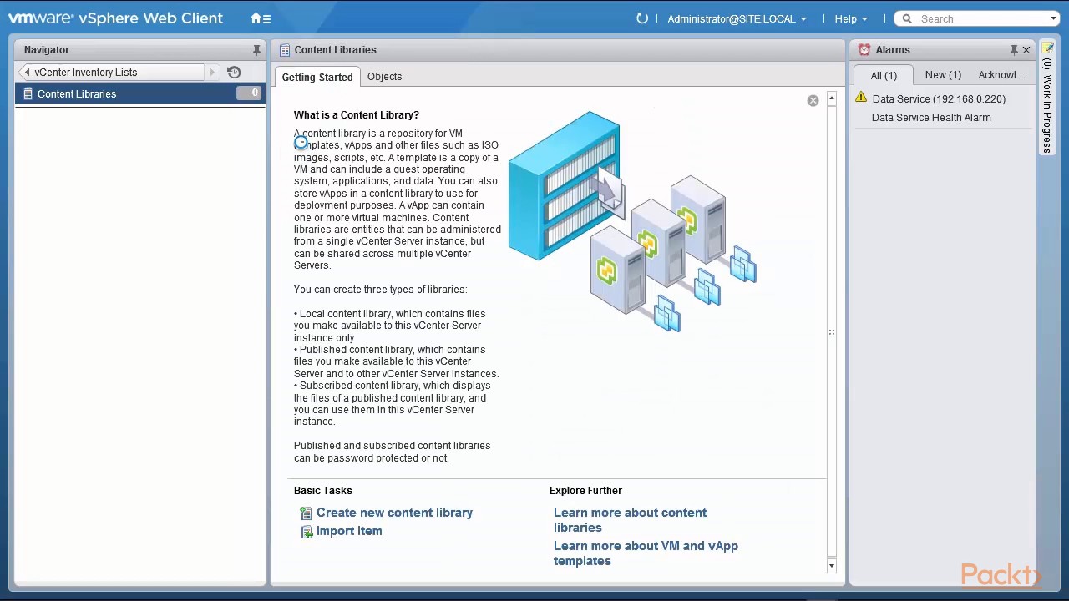Click the content library illustration

click(632, 221)
